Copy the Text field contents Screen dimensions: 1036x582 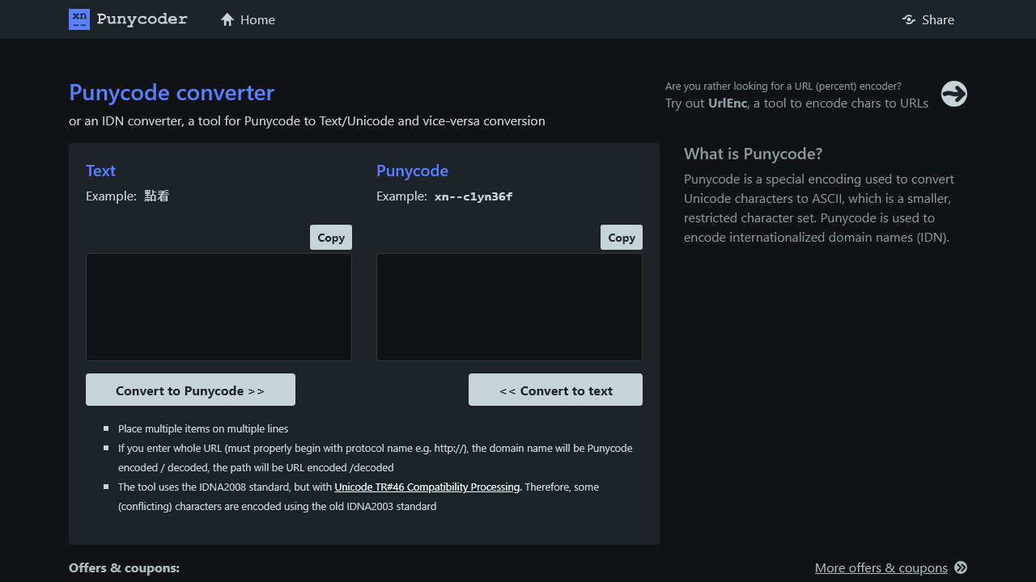point(331,238)
